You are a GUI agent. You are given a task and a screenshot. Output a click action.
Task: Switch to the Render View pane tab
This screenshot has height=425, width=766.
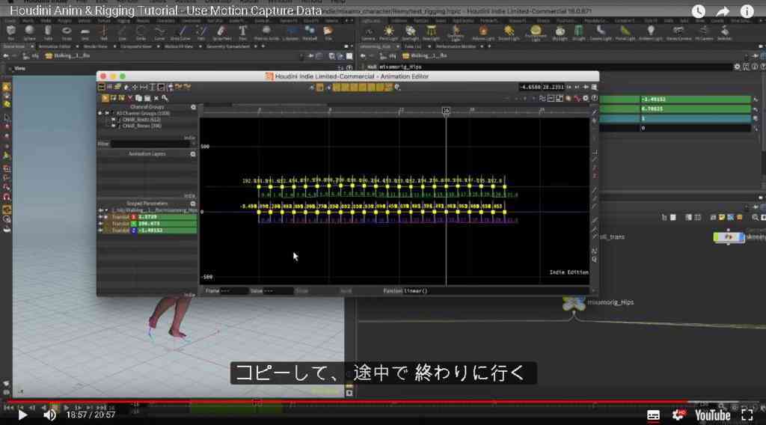(x=95, y=46)
